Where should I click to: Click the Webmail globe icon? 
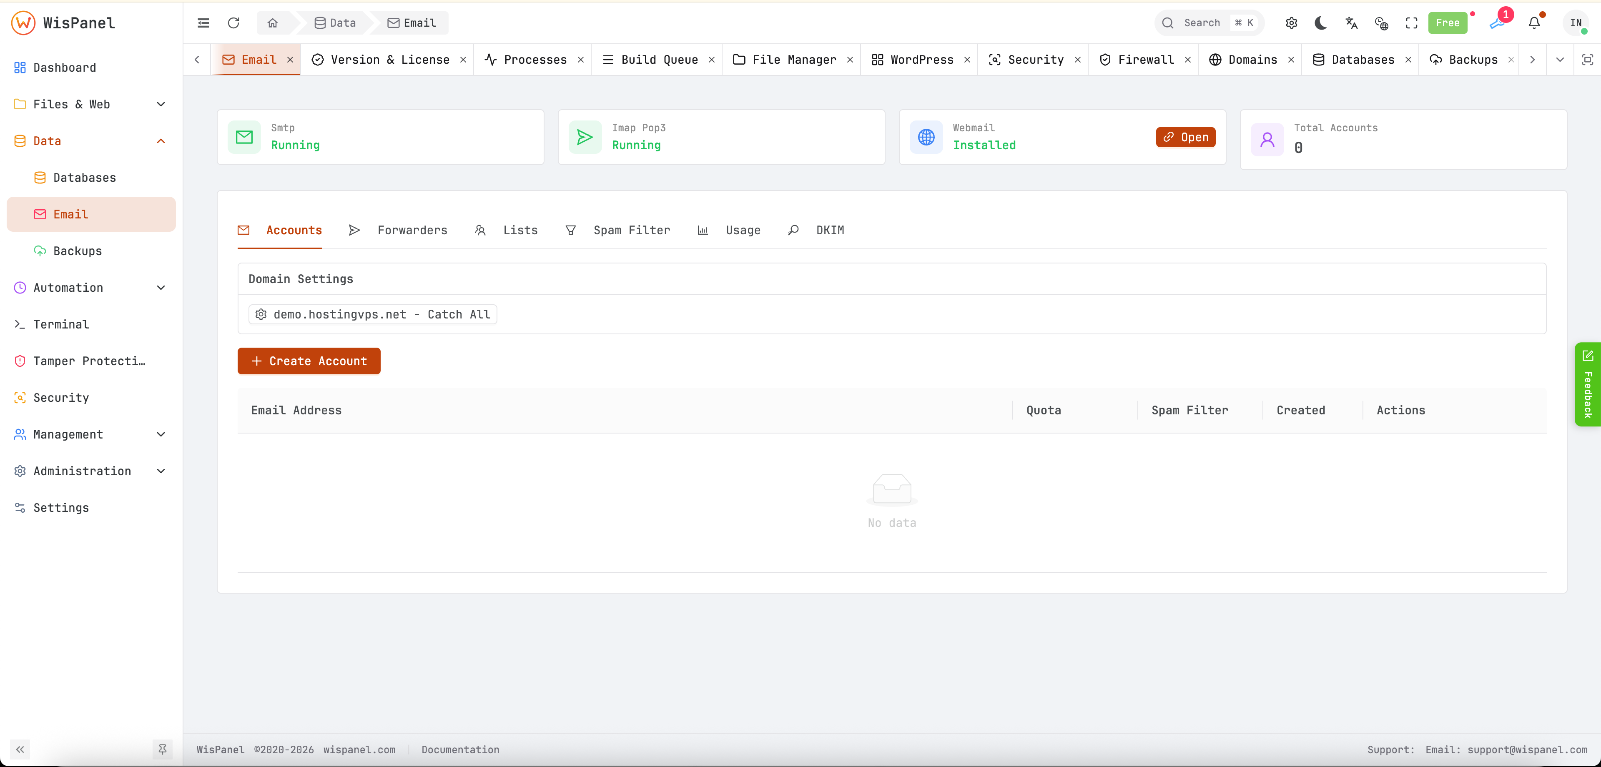pos(926,137)
